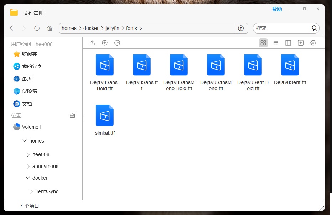The width and height of the screenshot is (332, 215).
Task: Create new item with plus circle icon
Action: pos(105,43)
